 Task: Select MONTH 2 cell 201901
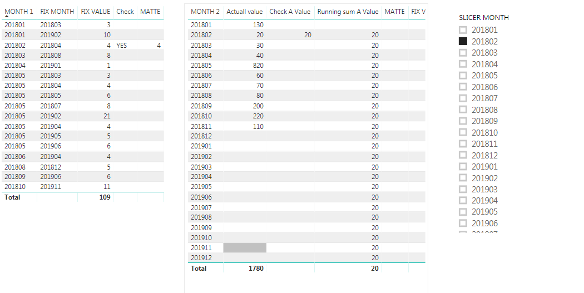pyautogui.click(x=201, y=146)
